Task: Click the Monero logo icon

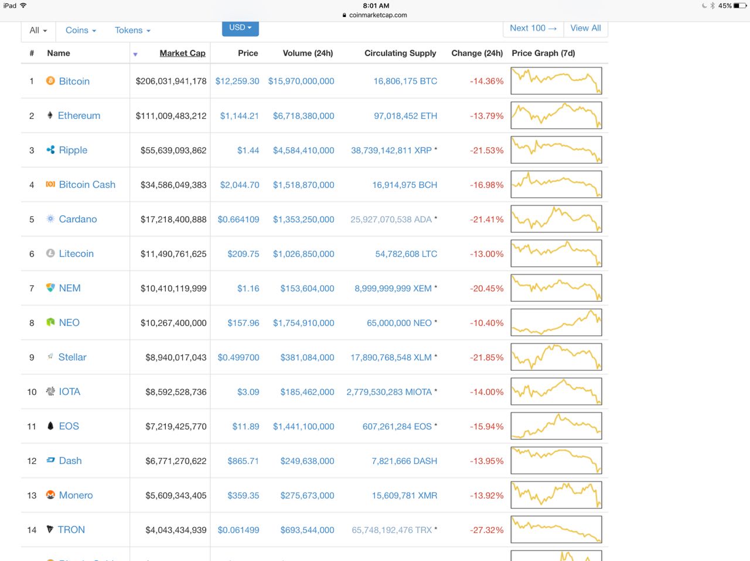Action: pyautogui.click(x=50, y=495)
